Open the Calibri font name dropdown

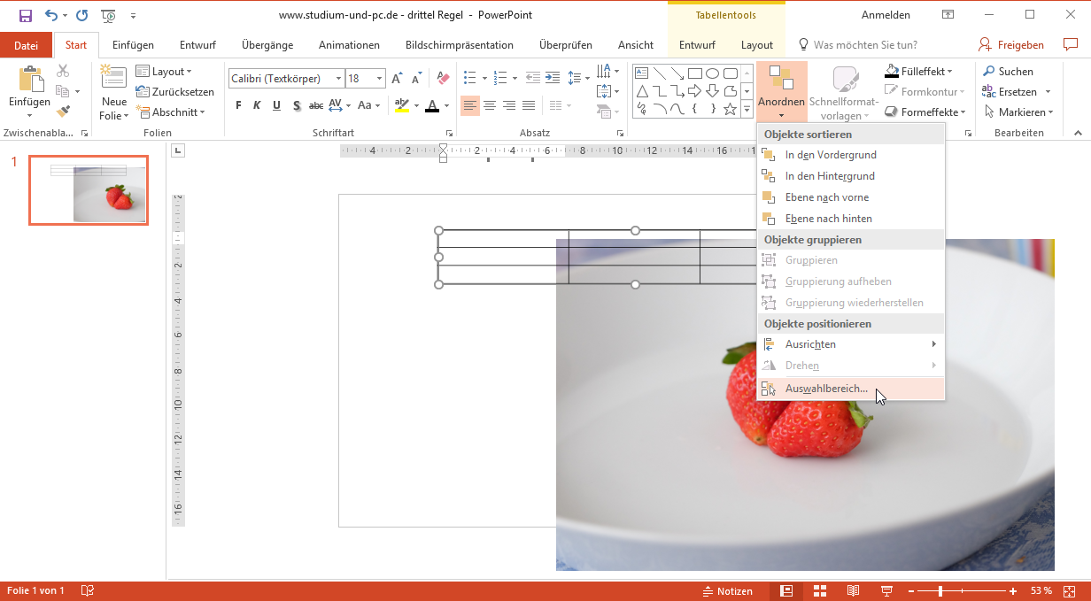338,79
